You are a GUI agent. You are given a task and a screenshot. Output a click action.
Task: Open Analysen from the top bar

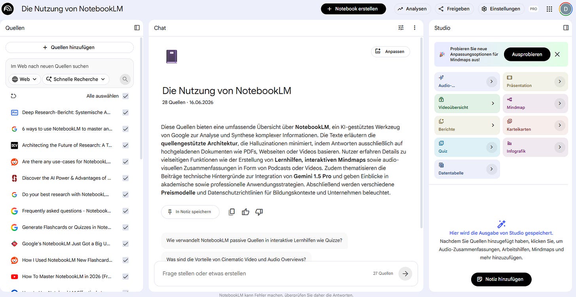tap(412, 9)
